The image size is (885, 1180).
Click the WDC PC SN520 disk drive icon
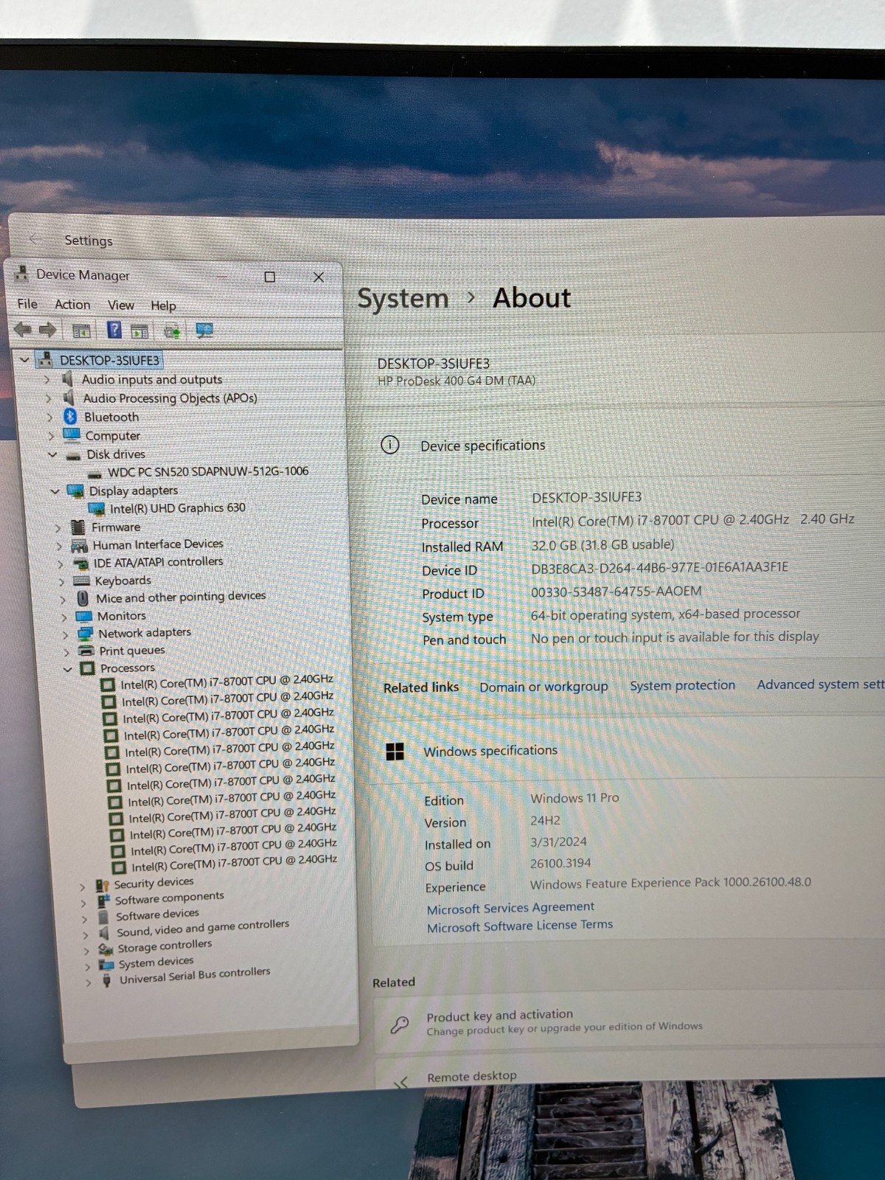(94, 473)
